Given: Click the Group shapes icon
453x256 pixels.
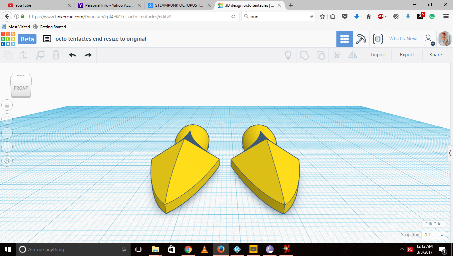Looking at the screenshot, I should 304,55.
